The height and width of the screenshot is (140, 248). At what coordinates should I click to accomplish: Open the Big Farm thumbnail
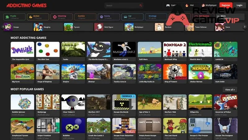(22, 72)
